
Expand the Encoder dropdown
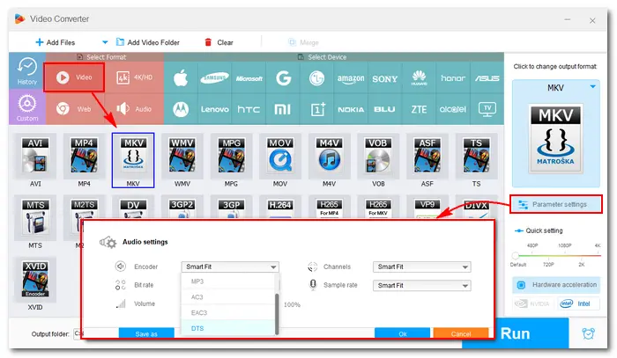[230, 267]
